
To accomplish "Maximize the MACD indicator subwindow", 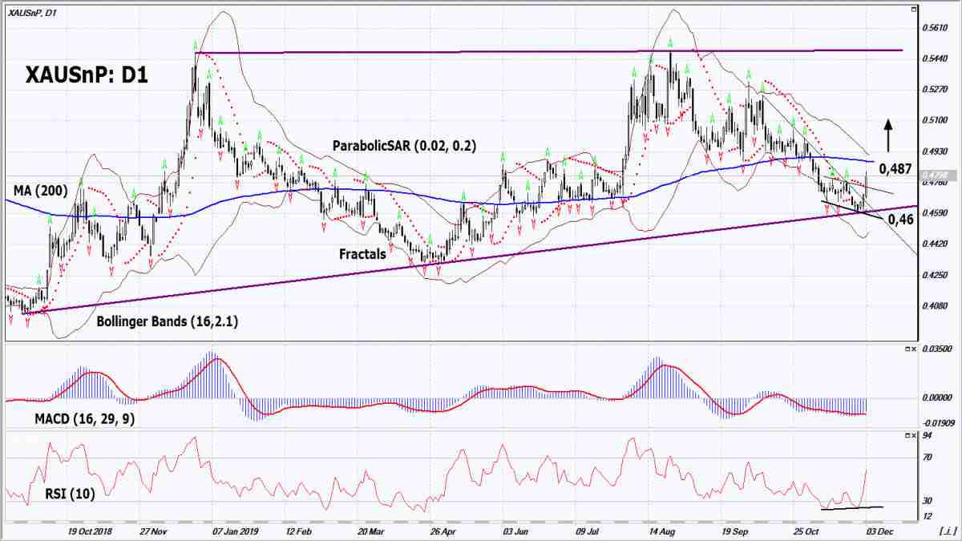I will 907,349.
